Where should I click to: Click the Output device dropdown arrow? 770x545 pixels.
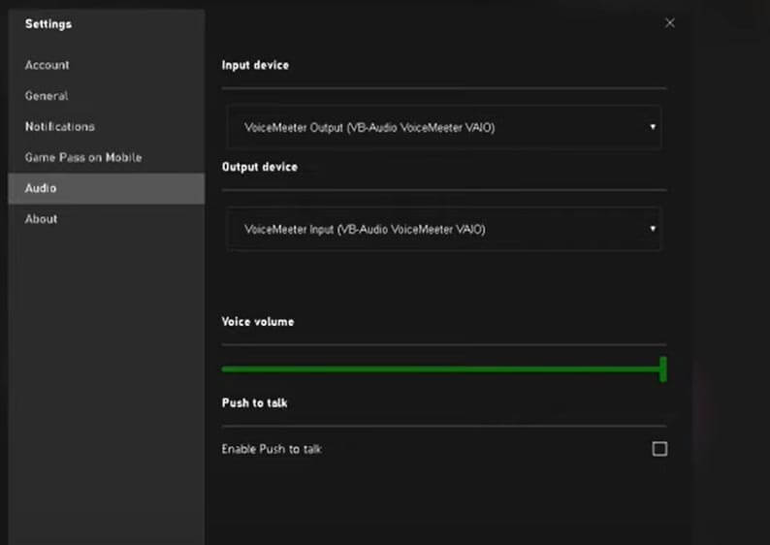click(x=653, y=229)
